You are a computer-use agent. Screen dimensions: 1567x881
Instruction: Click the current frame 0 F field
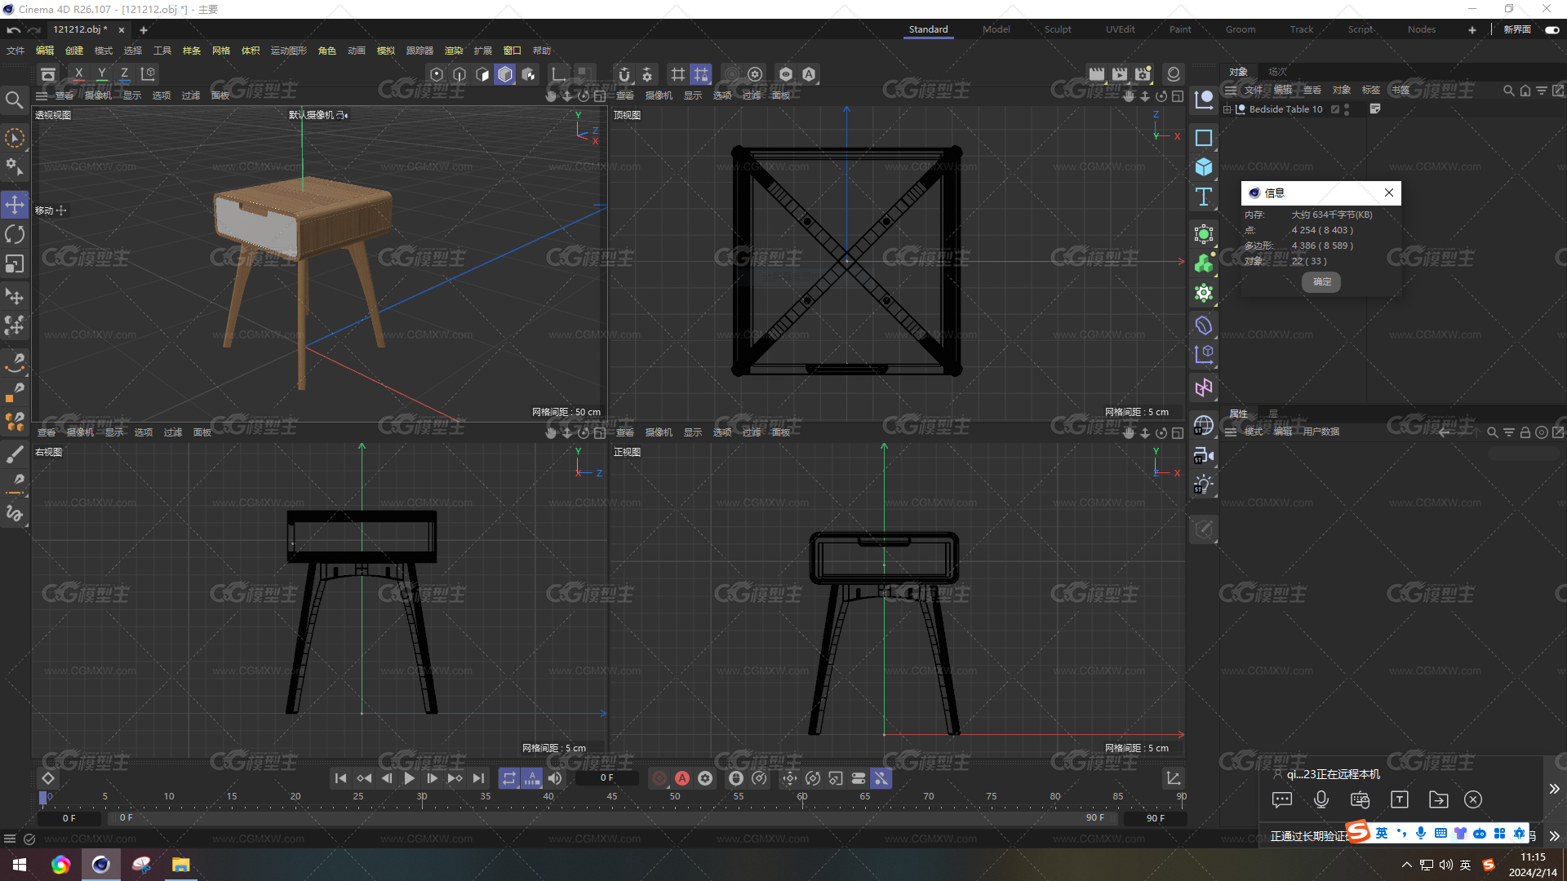coord(606,778)
